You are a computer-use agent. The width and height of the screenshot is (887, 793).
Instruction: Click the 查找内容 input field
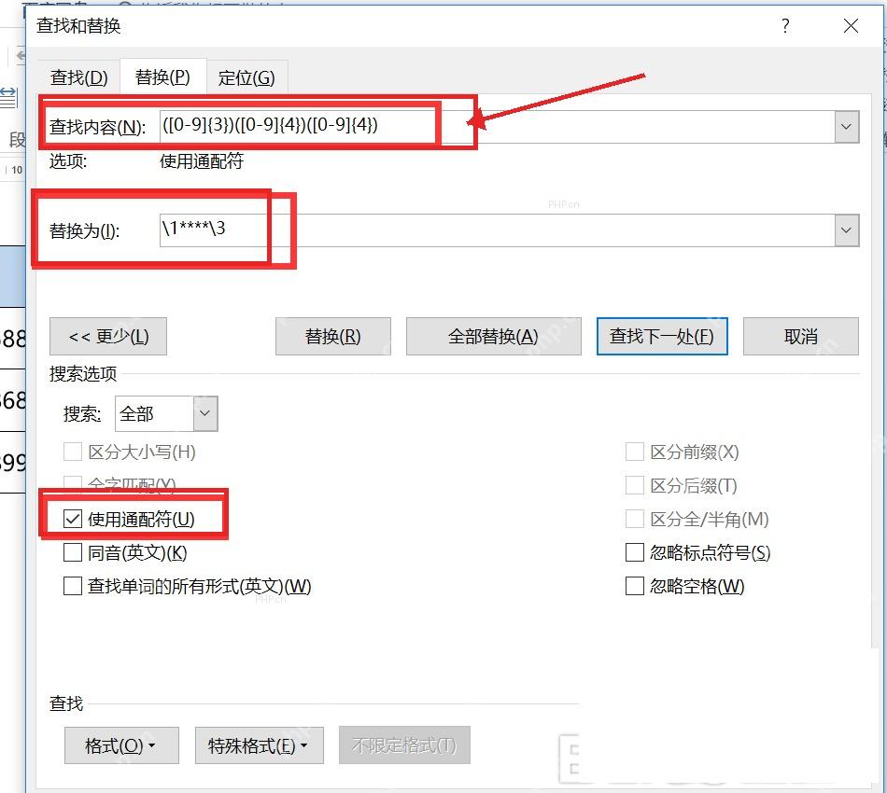[498, 126]
